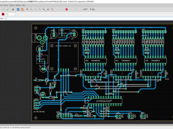Open Help question mark icon
Screen dimensions: 173x129
coord(77,9)
